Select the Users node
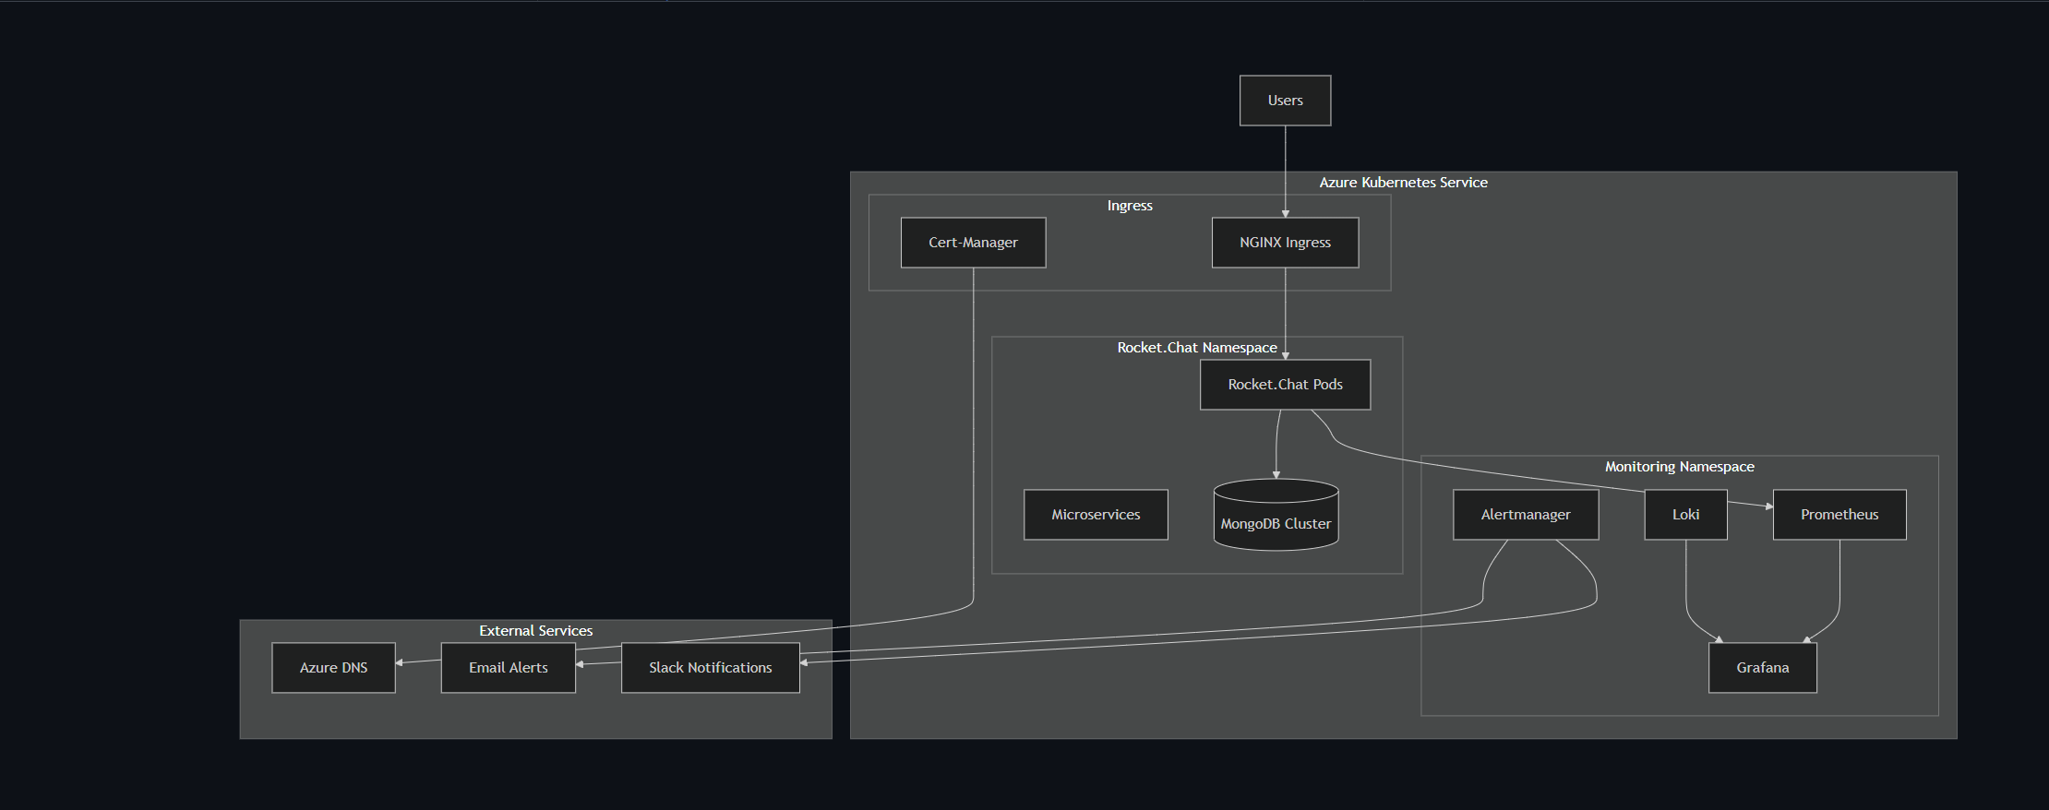 (x=1285, y=101)
